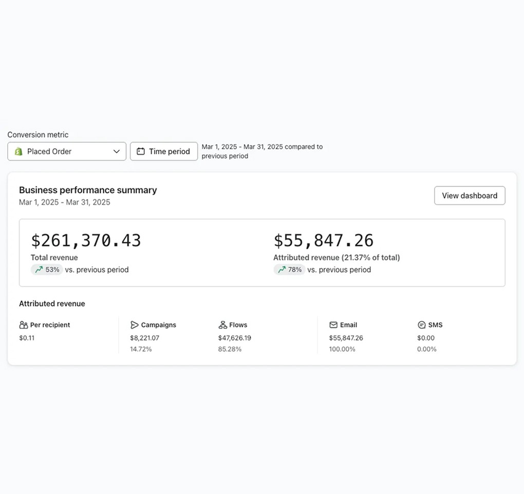
Task: Click the Flows label
Action: pos(238,325)
